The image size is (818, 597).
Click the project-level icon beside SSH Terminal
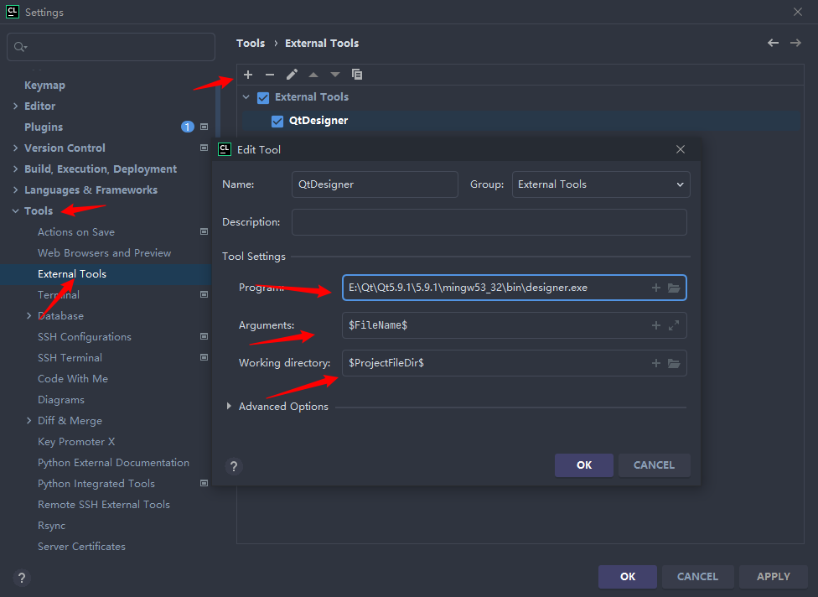click(204, 357)
